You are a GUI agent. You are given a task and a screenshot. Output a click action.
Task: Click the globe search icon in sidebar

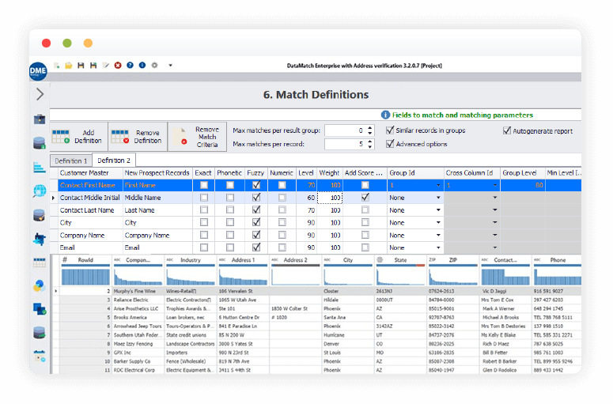39,191
